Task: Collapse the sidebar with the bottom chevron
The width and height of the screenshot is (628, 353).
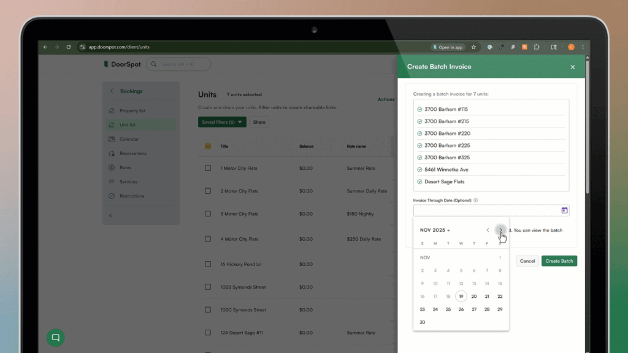Action: click(x=111, y=215)
